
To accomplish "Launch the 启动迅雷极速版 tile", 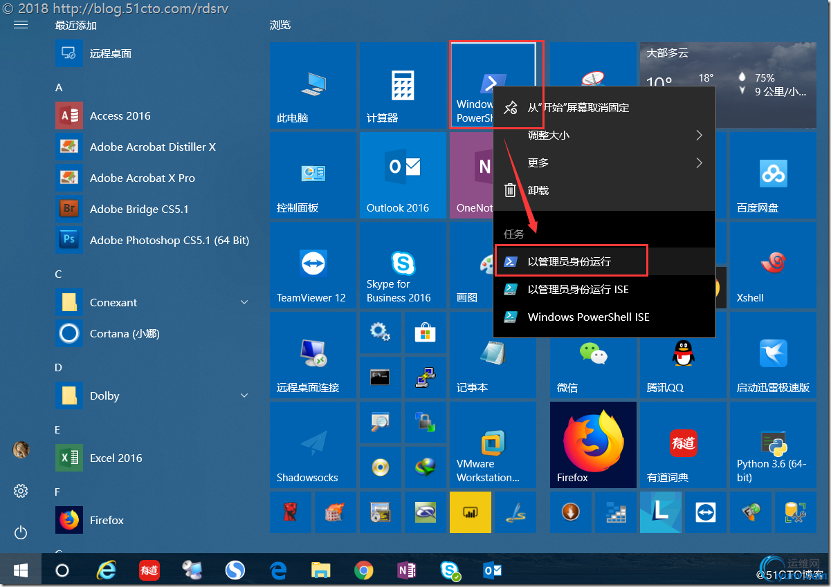I will pyautogui.click(x=773, y=355).
